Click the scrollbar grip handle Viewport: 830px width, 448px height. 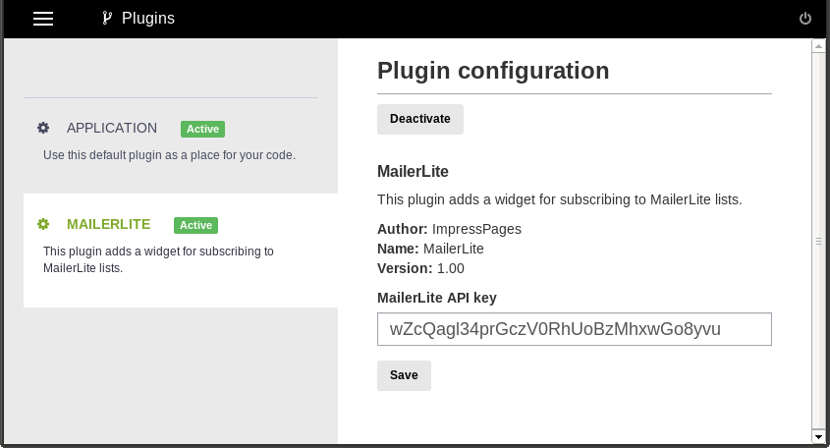[x=818, y=241]
